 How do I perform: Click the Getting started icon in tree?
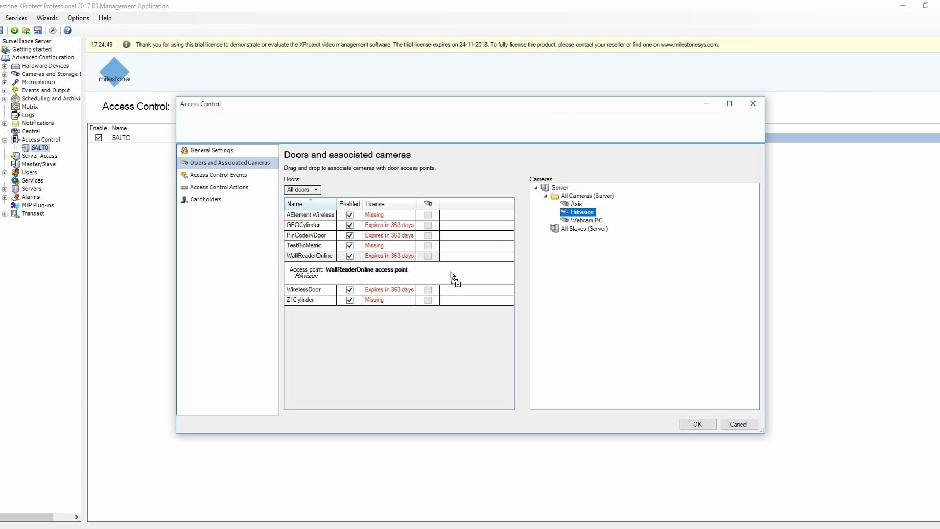pos(6,49)
